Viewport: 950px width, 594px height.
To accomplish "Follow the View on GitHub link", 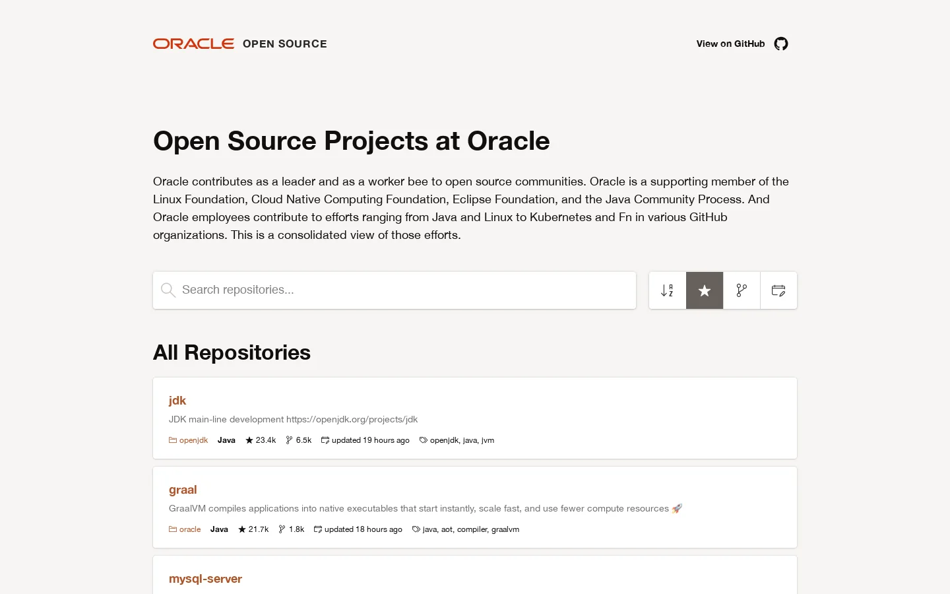I will (730, 44).
